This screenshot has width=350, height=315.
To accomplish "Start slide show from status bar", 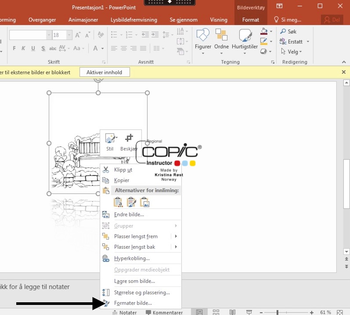I will 249,312.
